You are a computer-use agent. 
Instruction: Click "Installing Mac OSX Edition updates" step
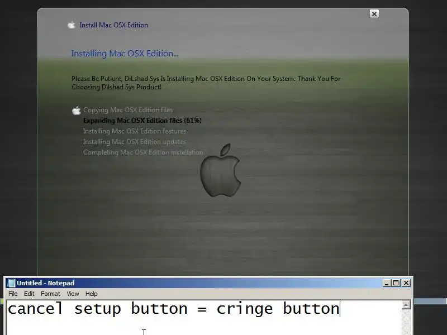click(x=134, y=142)
